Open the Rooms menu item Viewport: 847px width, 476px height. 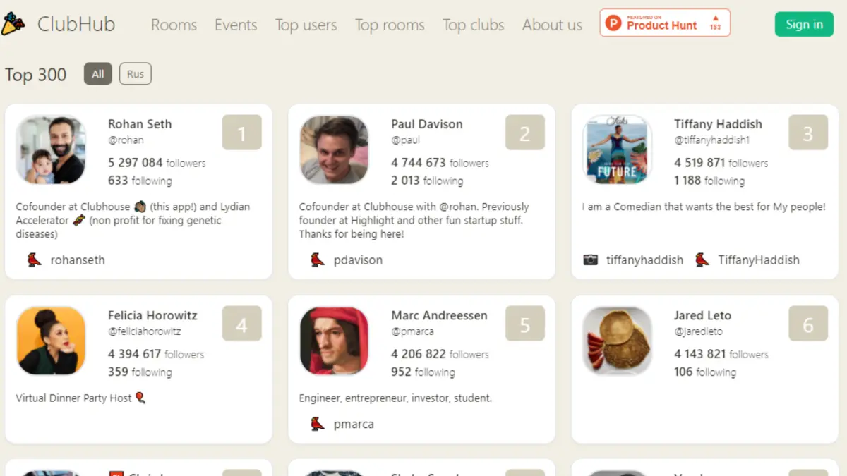point(174,25)
